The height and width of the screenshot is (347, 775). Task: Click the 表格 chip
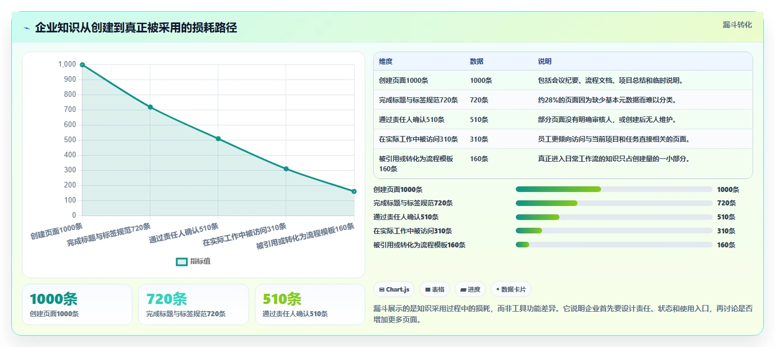(435, 289)
